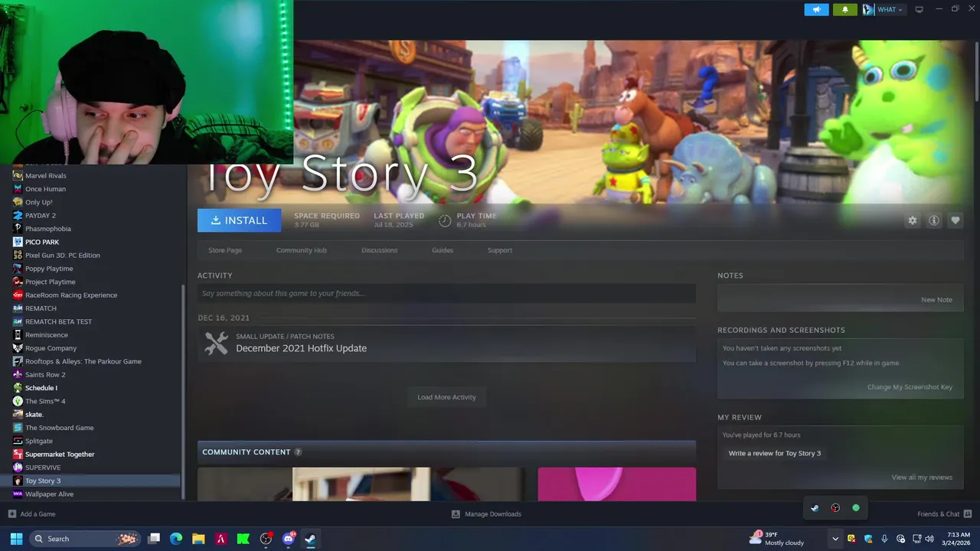Image resolution: width=980 pixels, height=551 pixels.
Task: Click the Steam icon in tray overflow
Action: point(815,508)
